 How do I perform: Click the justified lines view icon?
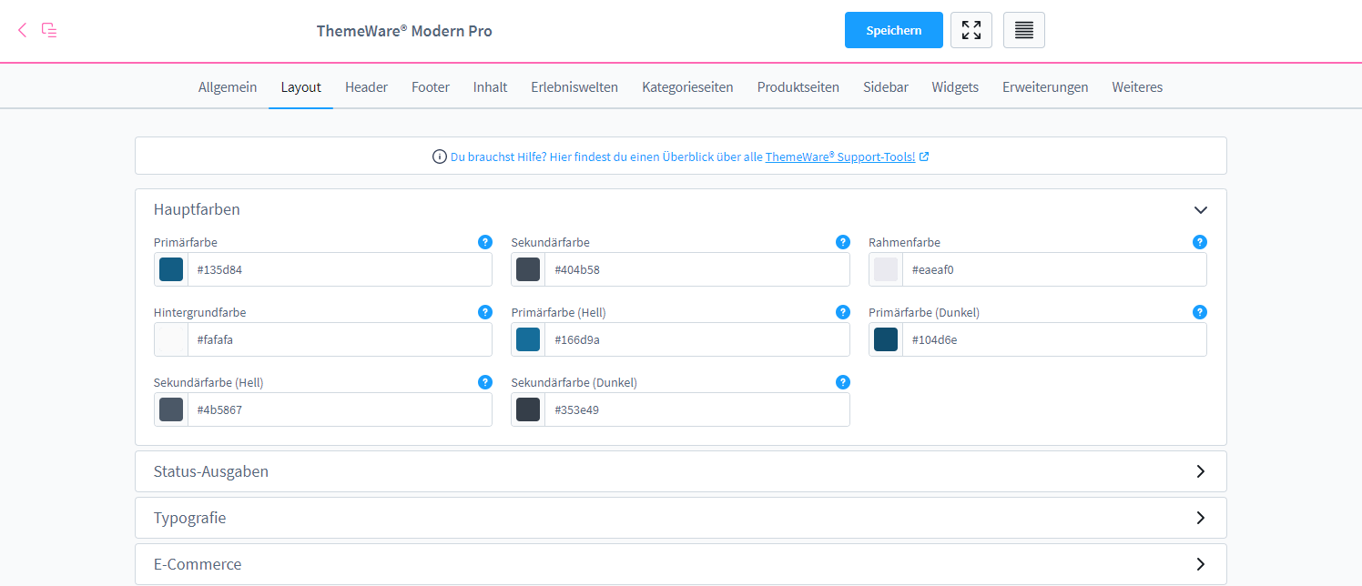point(1024,30)
